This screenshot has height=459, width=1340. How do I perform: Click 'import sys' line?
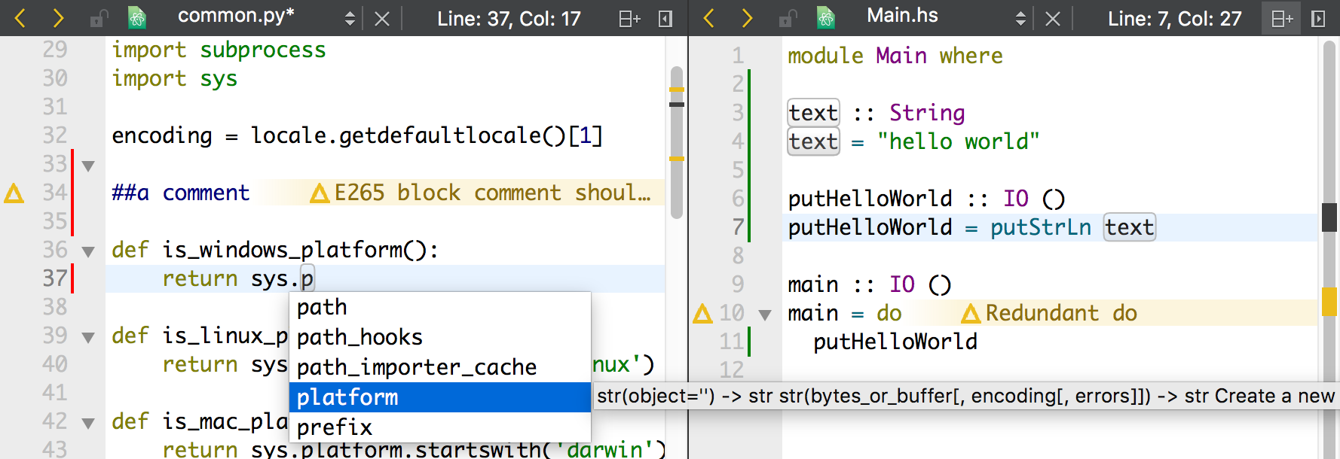pos(175,78)
